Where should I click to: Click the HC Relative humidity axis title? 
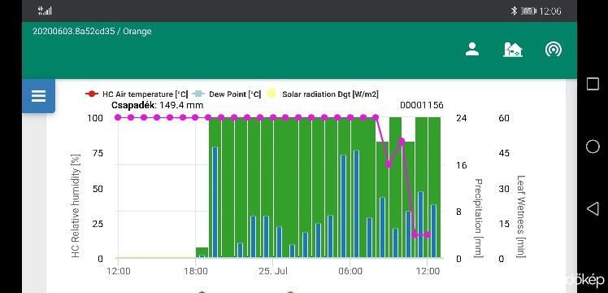pyautogui.click(x=76, y=206)
